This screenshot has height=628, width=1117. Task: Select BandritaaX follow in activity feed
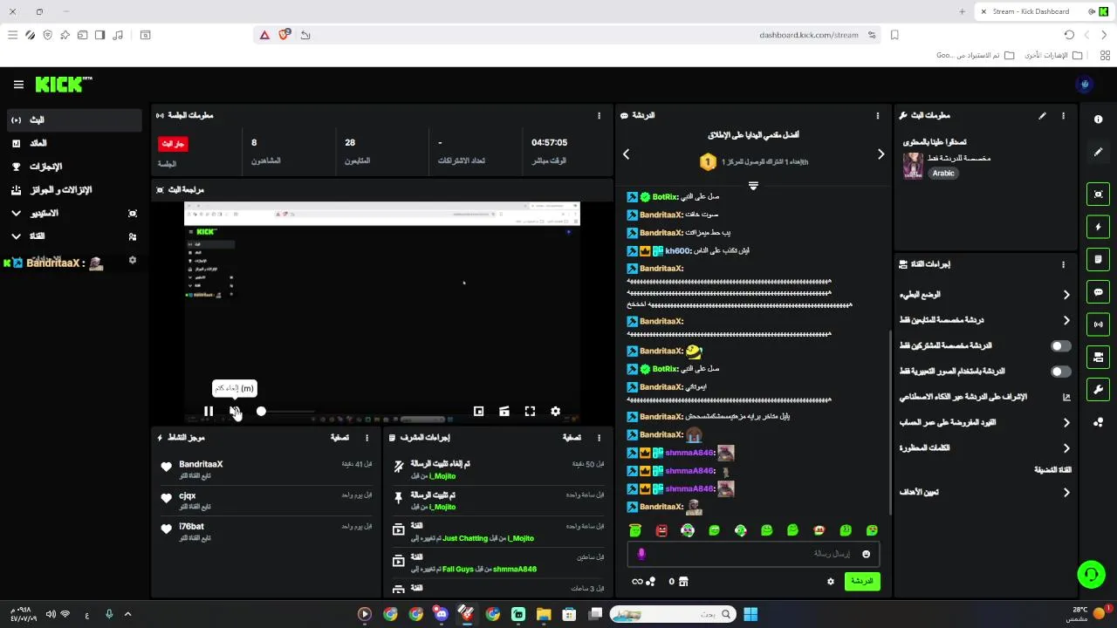click(267, 469)
